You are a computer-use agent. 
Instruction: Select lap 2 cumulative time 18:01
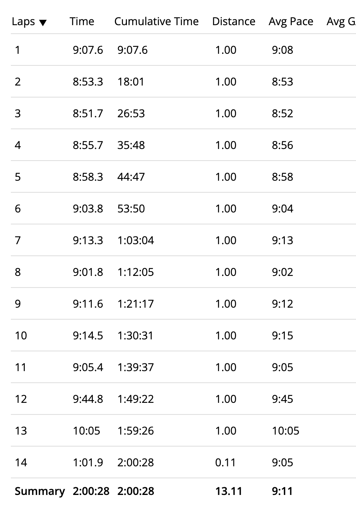131,82
